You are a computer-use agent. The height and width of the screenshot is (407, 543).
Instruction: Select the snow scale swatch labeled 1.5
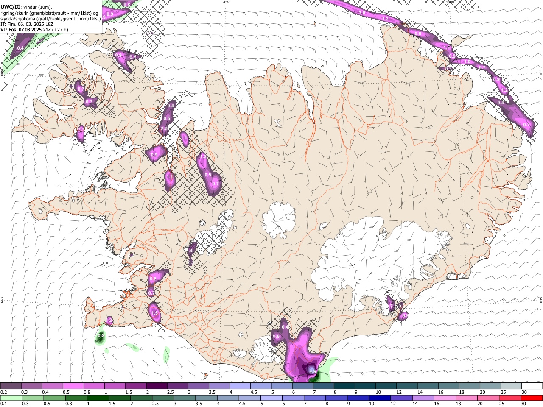click(x=136, y=386)
